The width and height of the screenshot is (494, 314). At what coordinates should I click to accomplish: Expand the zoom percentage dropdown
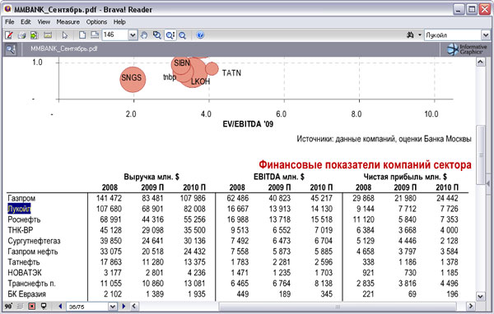(x=133, y=35)
